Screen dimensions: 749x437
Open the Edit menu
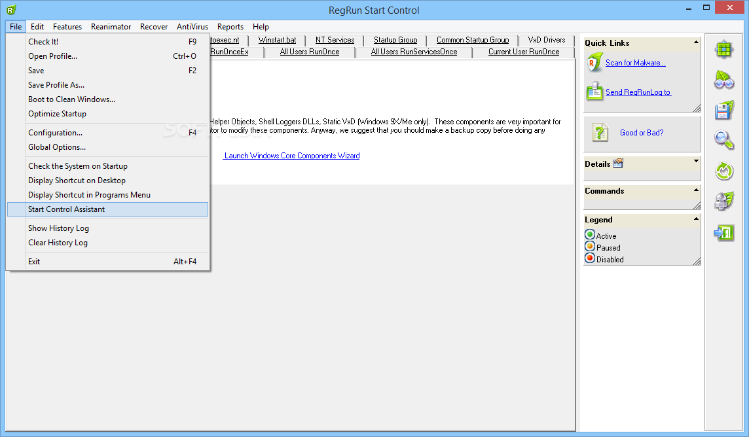pos(37,27)
